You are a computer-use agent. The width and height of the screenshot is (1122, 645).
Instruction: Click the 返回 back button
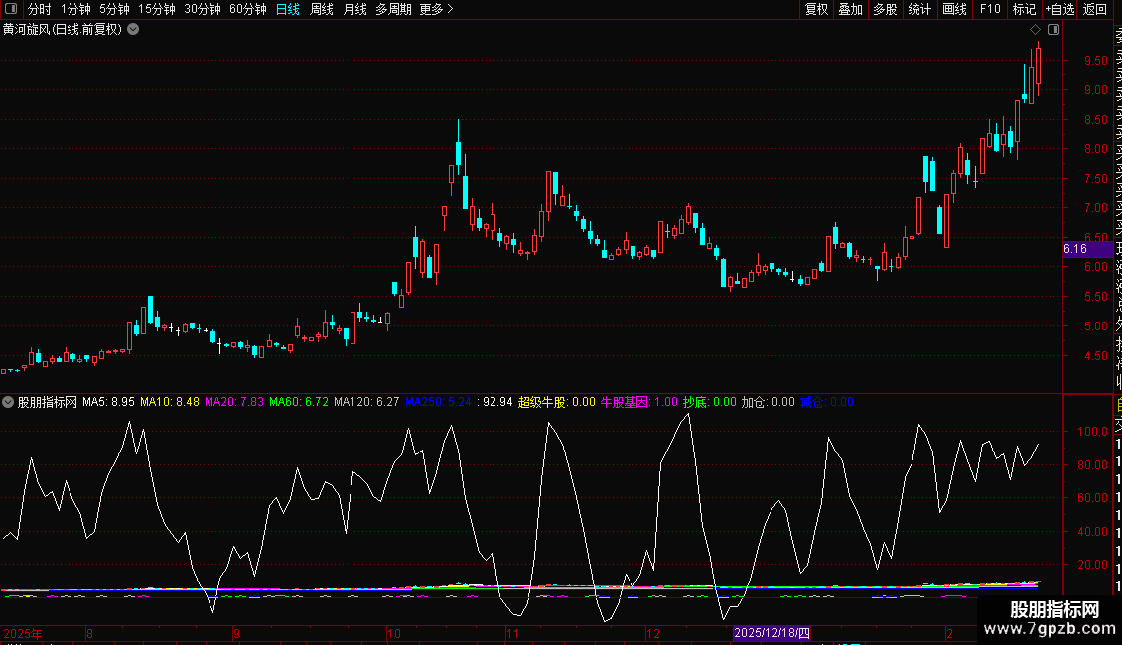click(x=1095, y=9)
